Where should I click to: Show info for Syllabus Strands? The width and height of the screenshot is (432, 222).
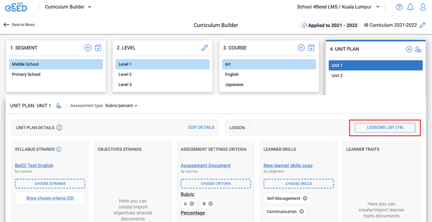(59, 149)
